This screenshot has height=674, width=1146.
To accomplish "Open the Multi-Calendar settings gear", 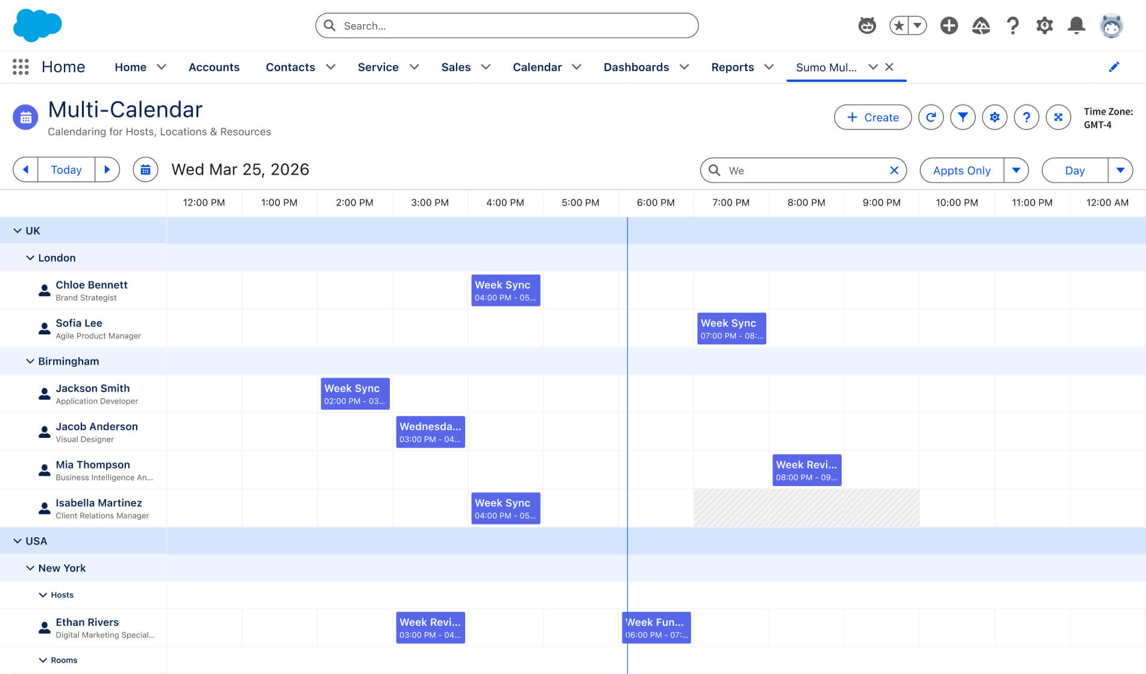I will tap(995, 117).
